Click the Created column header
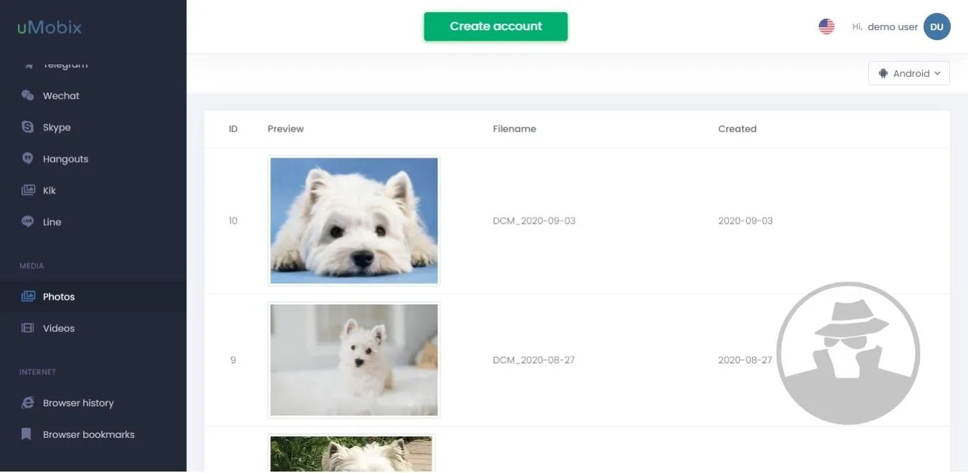This screenshot has width=968, height=473. click(737, 129)
